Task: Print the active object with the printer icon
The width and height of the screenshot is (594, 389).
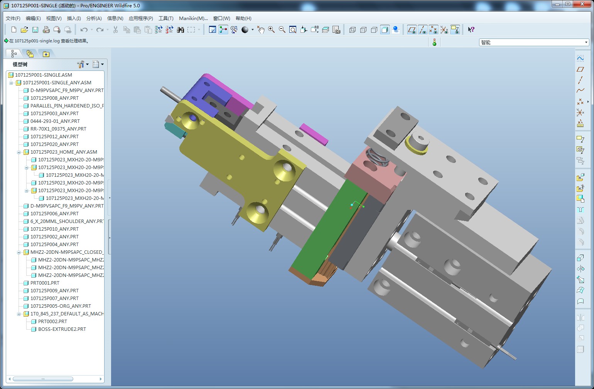Action: (x=46, y=30)
